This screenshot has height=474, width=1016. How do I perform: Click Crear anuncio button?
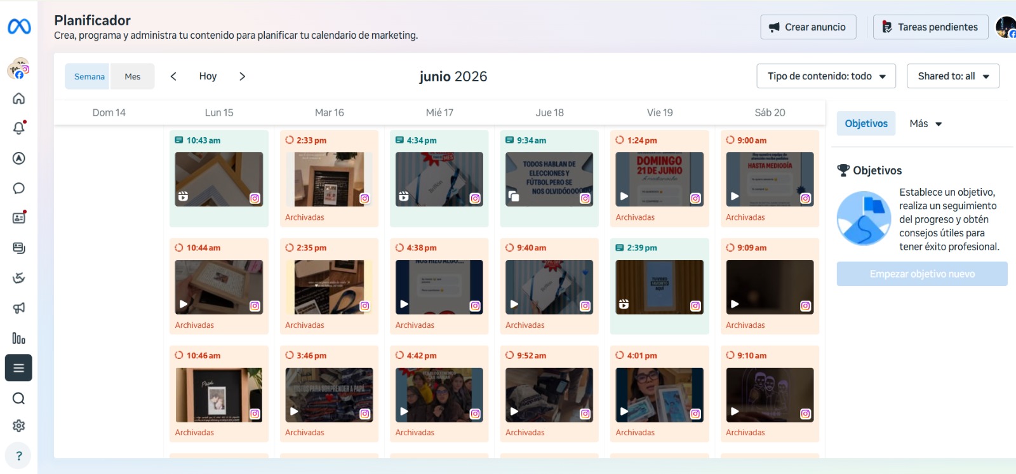click(x=808, y=27)
